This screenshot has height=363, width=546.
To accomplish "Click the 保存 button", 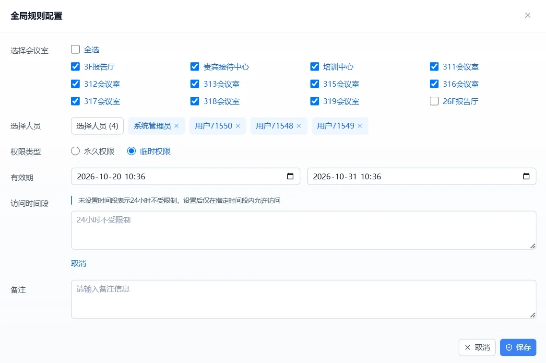I will (x=518, y=347).
